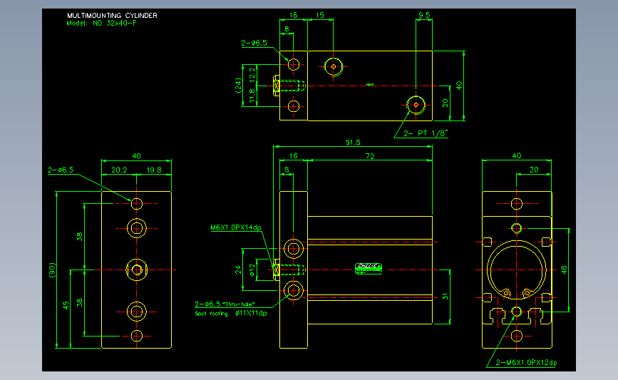Click the green nameplate logo on cylinder body
The height and width of the screenshot is (380, 618).
[368, 269]
